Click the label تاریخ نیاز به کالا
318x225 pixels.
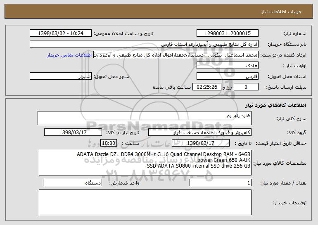point(123,133)
